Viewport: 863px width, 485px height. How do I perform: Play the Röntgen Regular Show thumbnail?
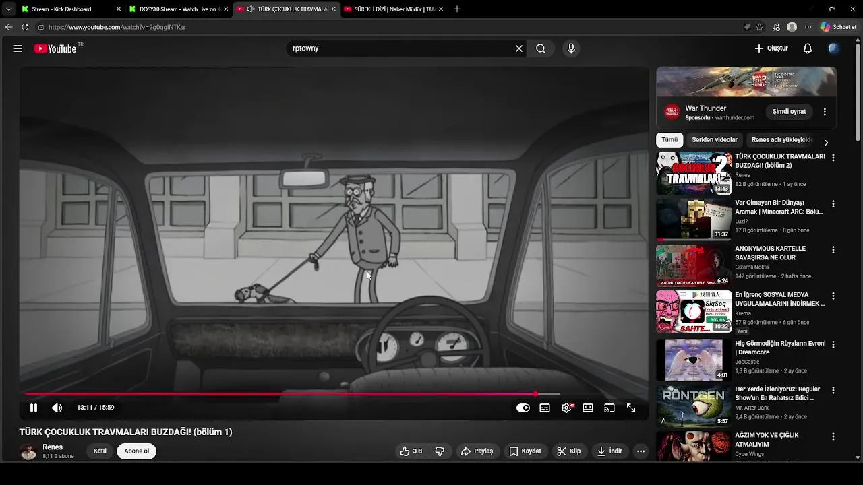point(694,406)
